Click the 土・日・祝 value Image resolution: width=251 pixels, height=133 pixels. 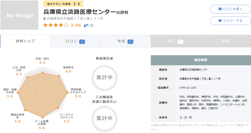click(x=186, y=117)
